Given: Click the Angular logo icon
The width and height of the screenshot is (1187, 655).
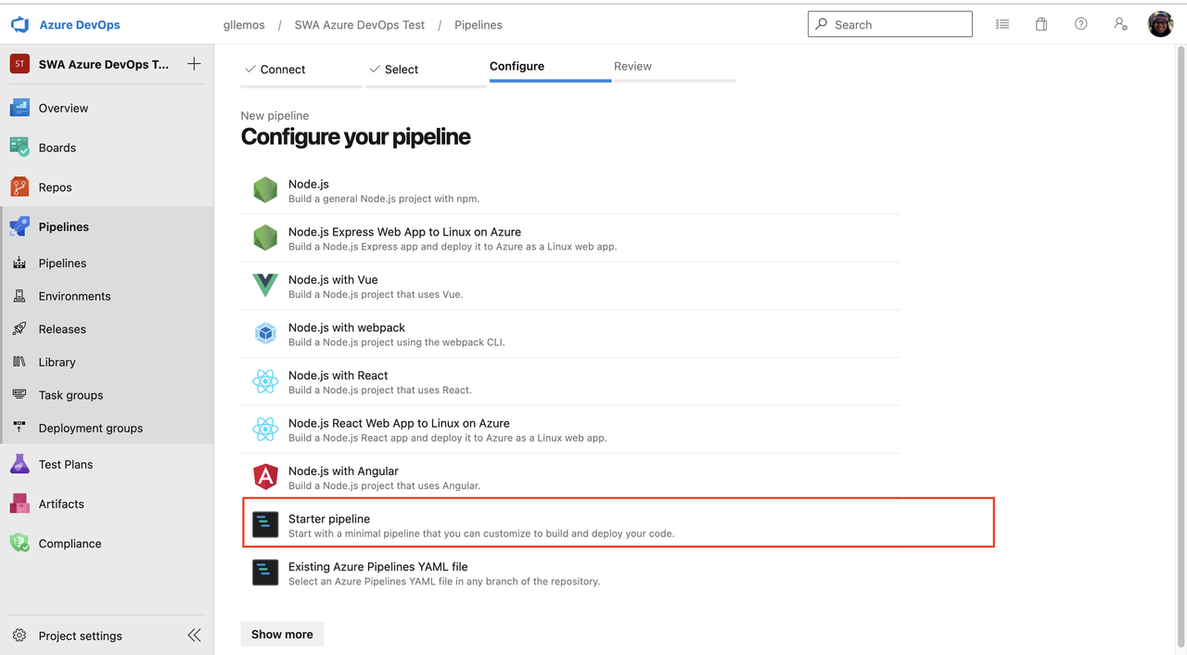Looking at the screenshot, I should 265,477.
